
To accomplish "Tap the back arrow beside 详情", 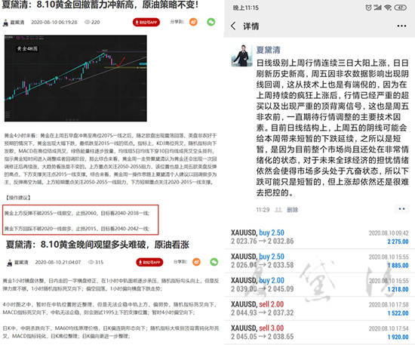I will 233,26.
